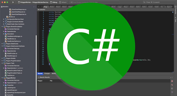Click the results view toggle icon
The image size is (177, 96).
[172, 88]
